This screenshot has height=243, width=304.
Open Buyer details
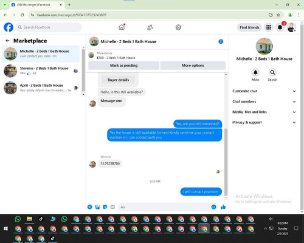point(119,80)
